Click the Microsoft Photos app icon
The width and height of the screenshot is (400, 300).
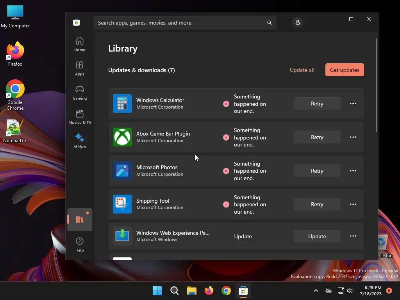(122, 171)
